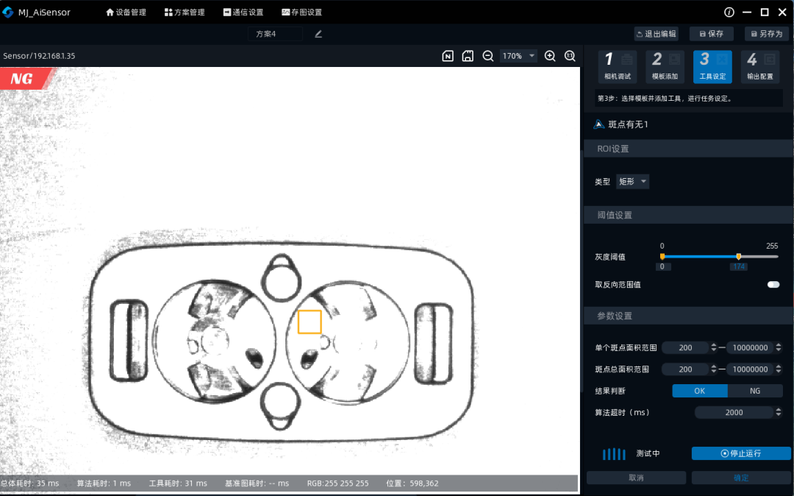The width and height of the screenshot is (794, 496).
Task: Click the 1:1 actual size icon
Action: pos(570,55)
